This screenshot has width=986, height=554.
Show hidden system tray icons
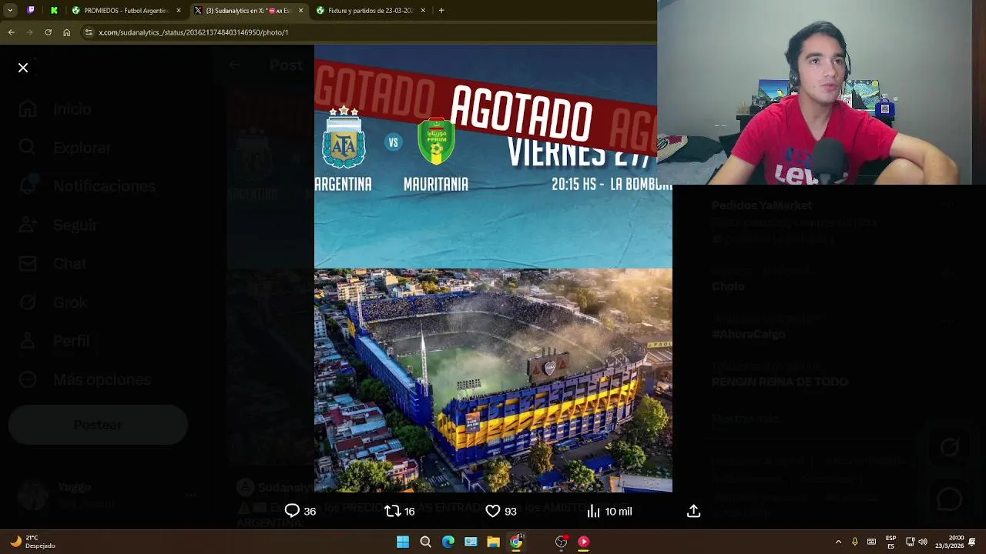click(838, 542)
